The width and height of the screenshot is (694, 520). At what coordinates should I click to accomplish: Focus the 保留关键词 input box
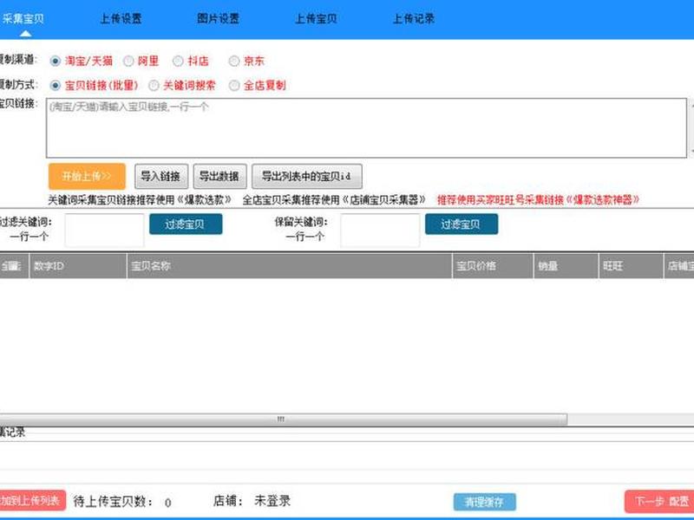380,230
